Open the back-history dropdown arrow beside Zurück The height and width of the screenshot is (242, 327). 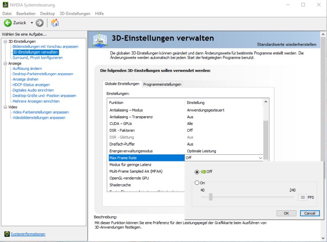point(32,23)
